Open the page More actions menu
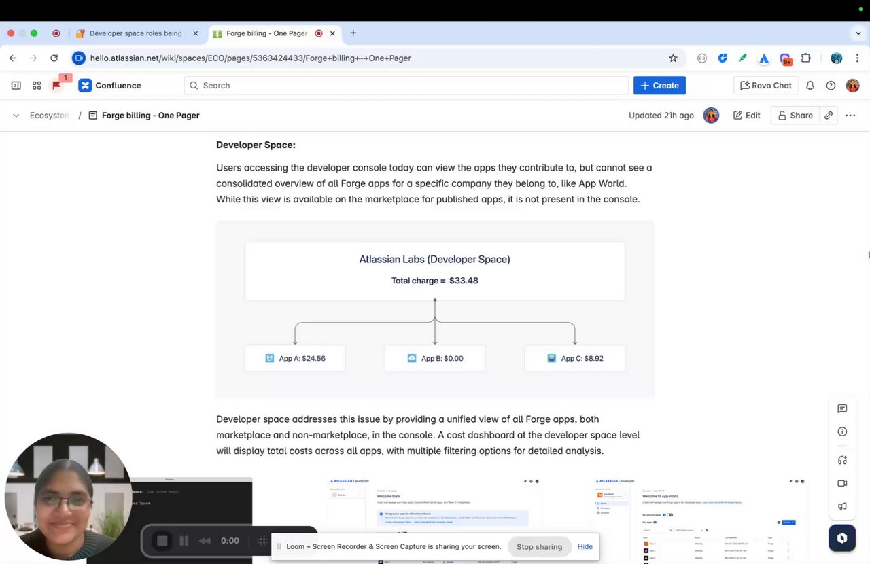This screenshot has width=870, height=564. point(850,116)
